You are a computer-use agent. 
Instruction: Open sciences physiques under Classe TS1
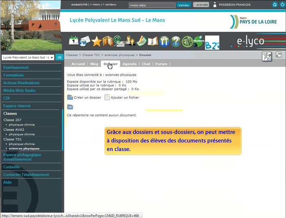coord(24,148)
